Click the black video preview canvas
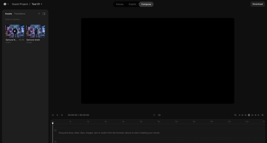This screenshot has width=267, height=143. pos(158,61)
